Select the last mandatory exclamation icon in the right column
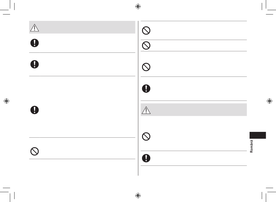 146,158
